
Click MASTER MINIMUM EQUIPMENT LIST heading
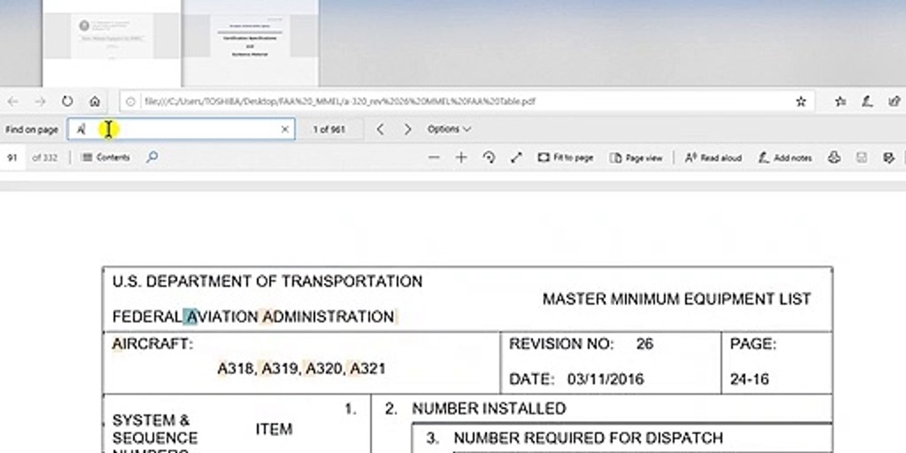coord(677,299)
